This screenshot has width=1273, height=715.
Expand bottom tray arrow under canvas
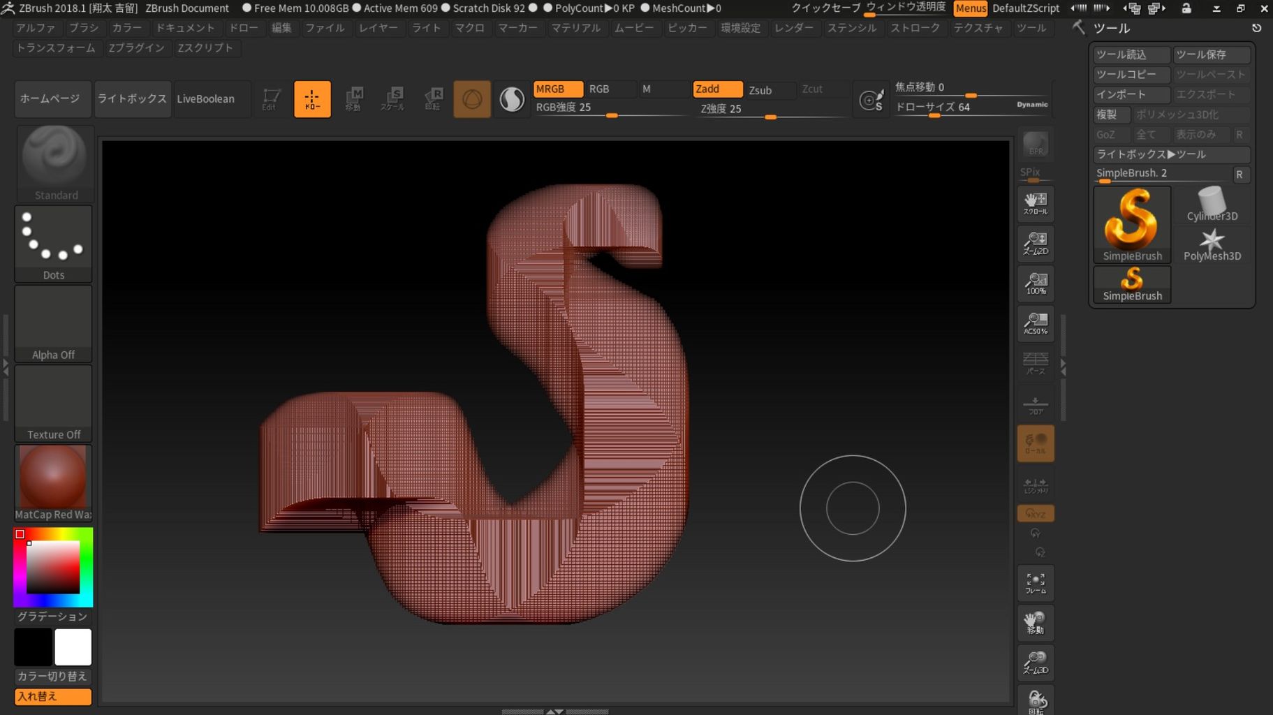[x=555, y=712]
